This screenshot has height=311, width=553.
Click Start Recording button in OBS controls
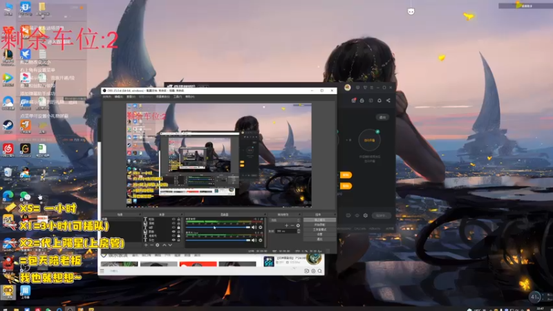coord(319,225)
